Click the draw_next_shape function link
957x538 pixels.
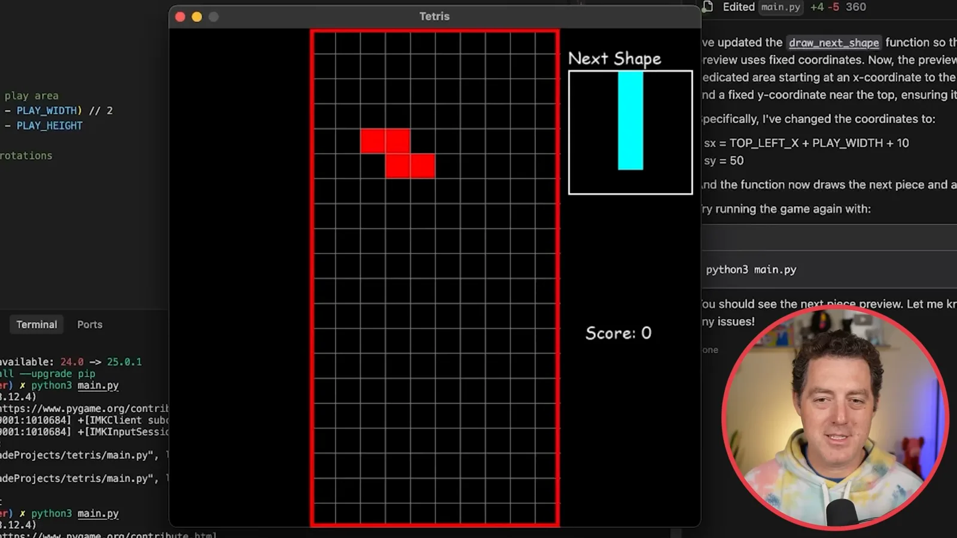pyautogui.click(x=834, y=42)
